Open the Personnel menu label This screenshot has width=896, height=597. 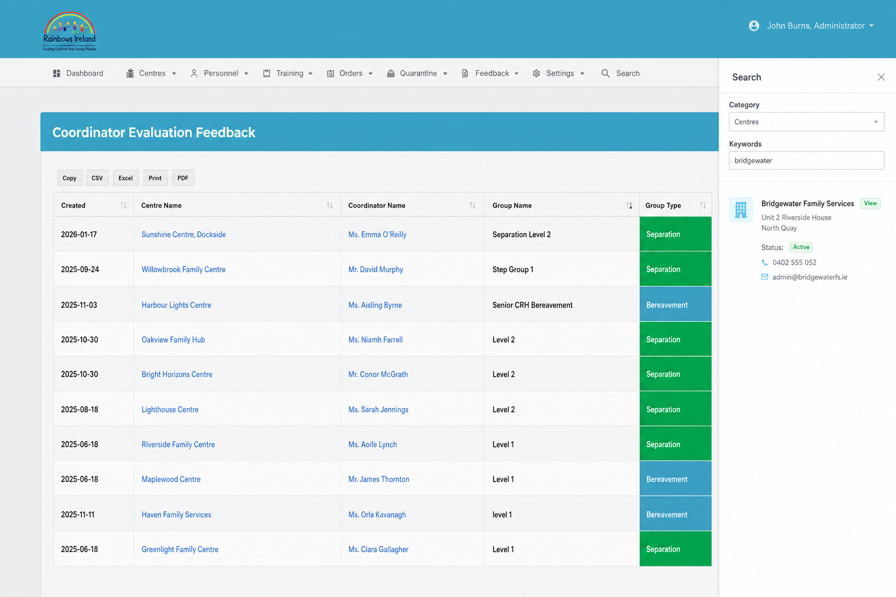point(221,73)
